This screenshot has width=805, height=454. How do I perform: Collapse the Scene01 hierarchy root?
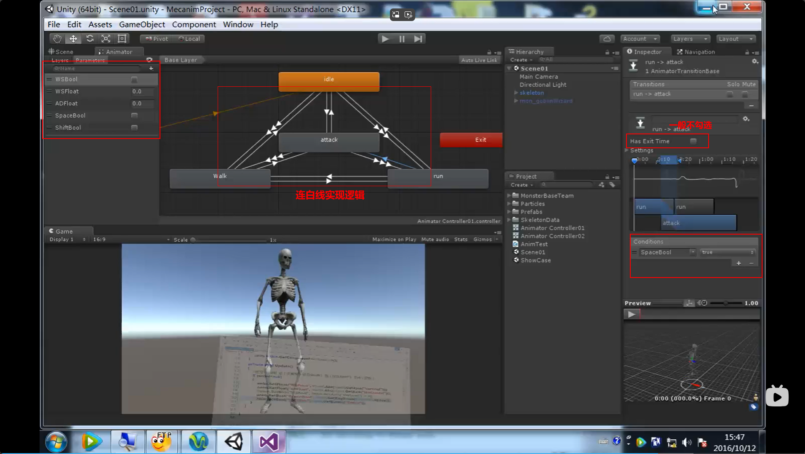(509, 68)
